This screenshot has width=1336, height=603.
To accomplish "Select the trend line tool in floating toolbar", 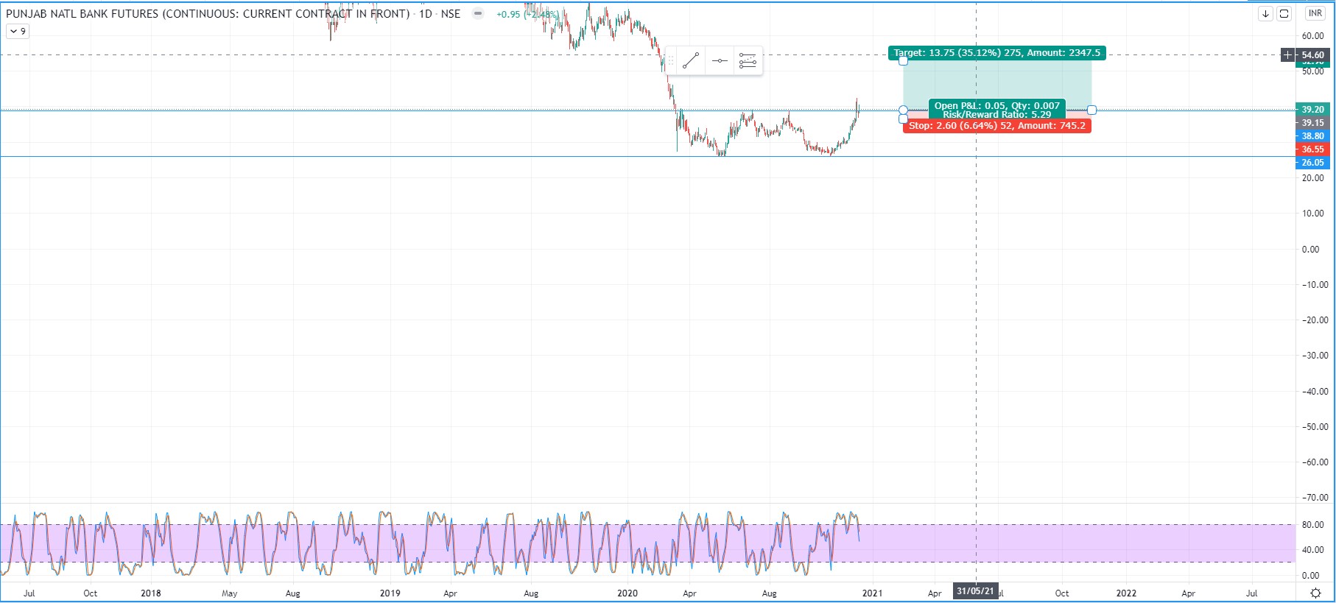I will pyautogui.click(x=690, y=61).
